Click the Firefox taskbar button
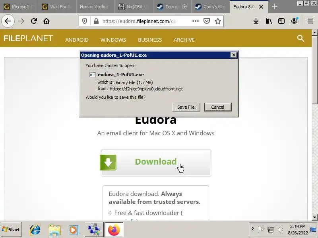318x238 pixels. (x=114, y=230)
